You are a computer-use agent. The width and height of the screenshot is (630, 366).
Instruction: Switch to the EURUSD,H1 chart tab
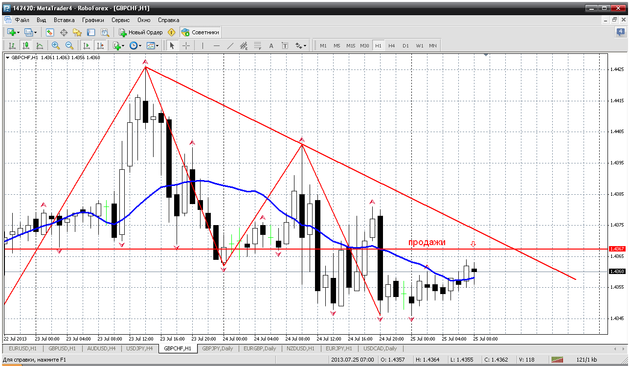(x=22, y=348)
